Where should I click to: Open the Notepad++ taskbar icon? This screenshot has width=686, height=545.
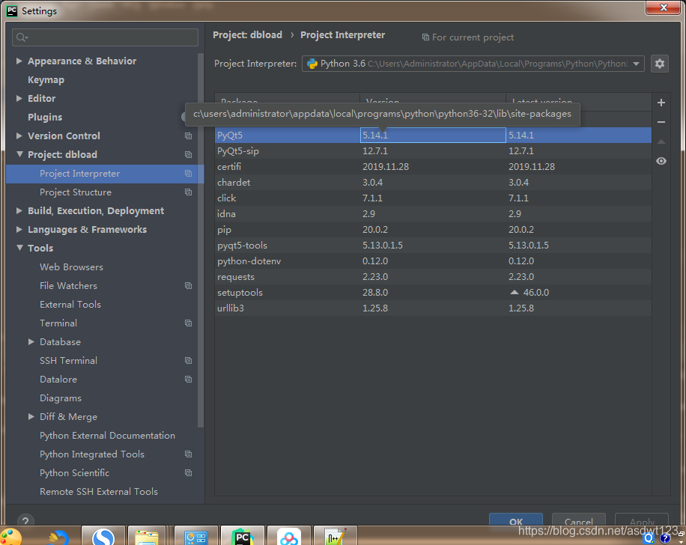(x=335, y=536)
